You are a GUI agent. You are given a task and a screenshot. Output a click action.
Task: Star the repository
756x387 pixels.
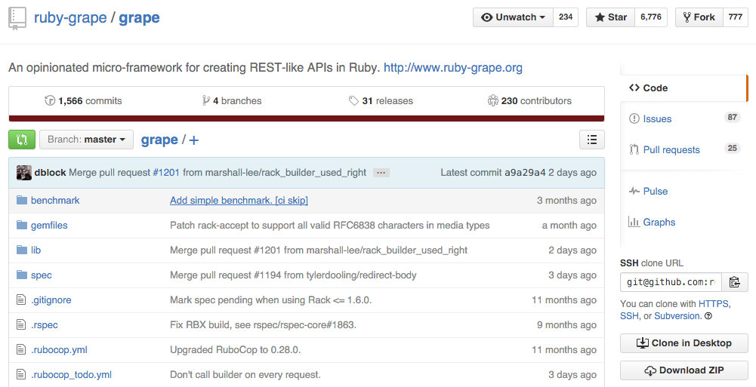[610, 17]
